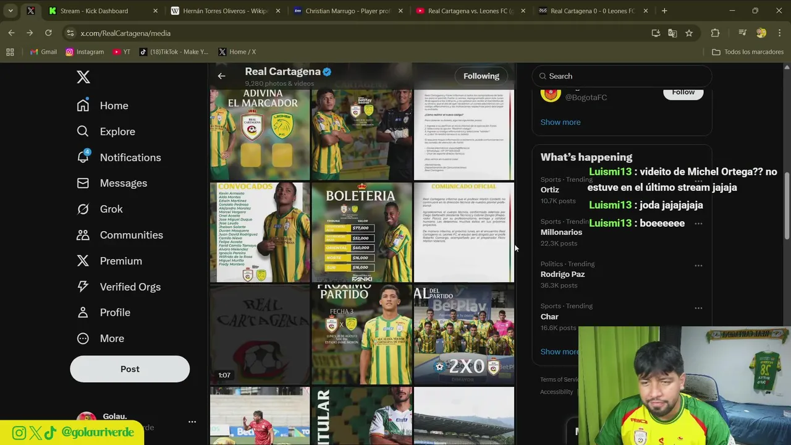This screenshot has height=445, width=791.
Task: Open the tab search dropdown arrow
Action: pos(11,11)
